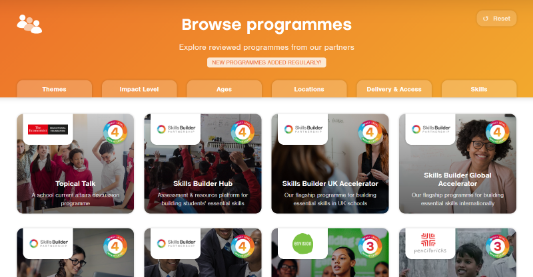
Task: Open the Ages filter dropdown
Action: (x=225, y=89)
